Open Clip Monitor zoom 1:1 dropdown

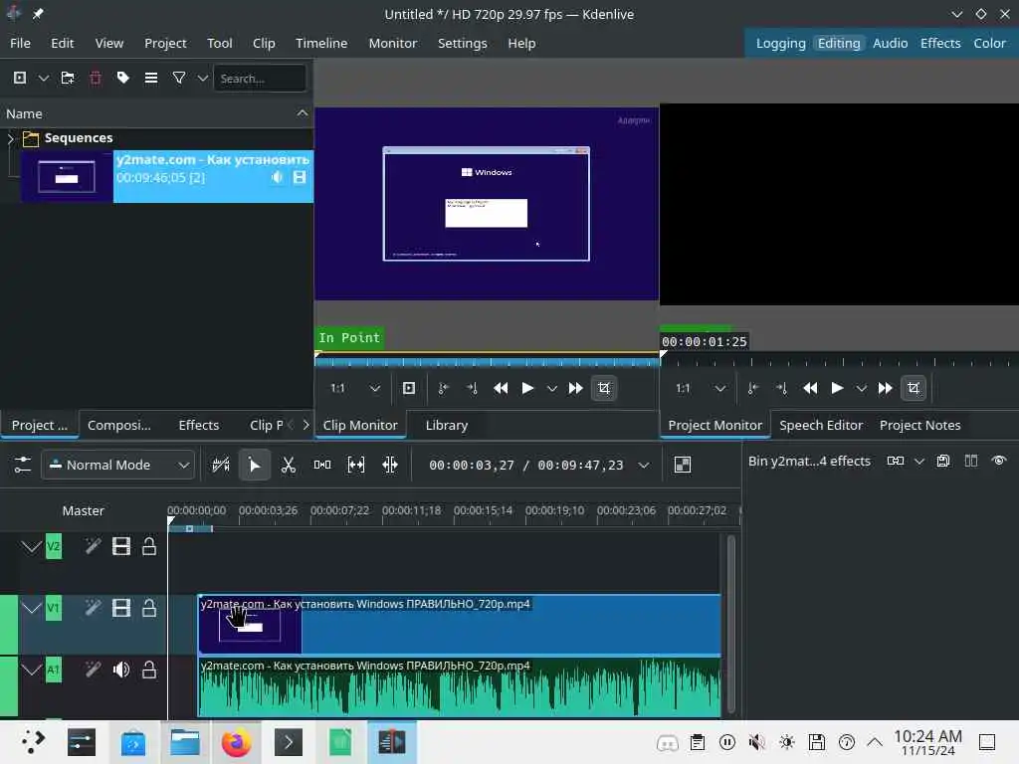point(355,389)
